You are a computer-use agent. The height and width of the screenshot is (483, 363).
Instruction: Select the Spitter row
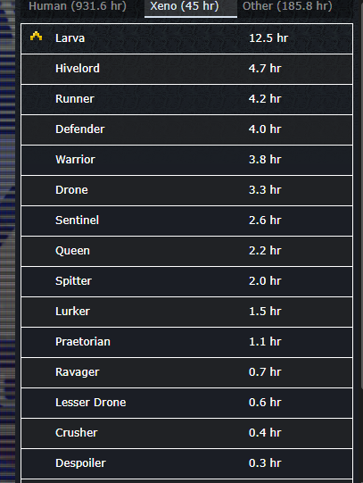pos(186,281)
